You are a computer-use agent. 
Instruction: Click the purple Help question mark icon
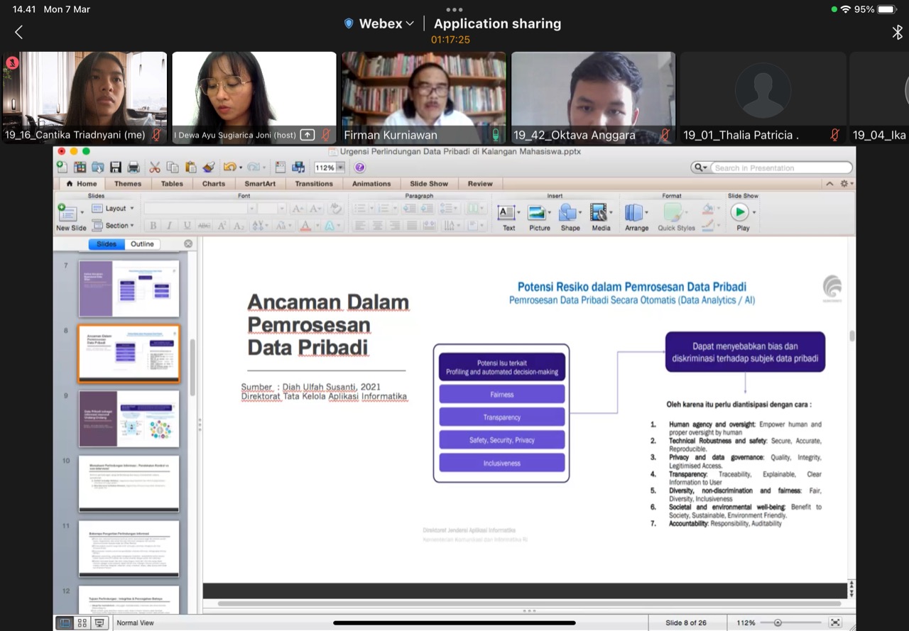click(359, 168)
